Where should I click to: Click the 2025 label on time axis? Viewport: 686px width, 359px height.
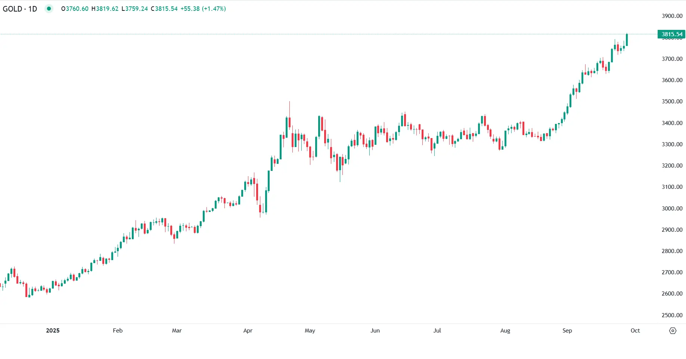click(53, 331)
